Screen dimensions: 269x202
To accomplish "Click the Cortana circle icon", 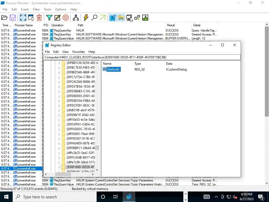I will [103, 197].
